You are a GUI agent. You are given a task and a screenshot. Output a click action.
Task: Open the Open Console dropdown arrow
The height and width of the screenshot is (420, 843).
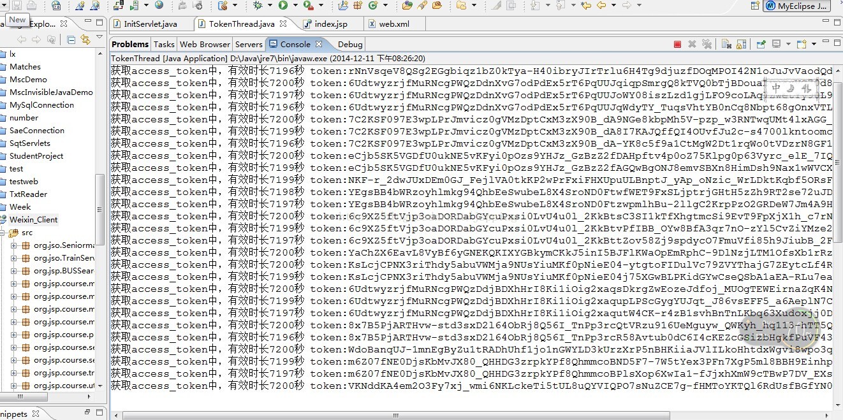[814, 44]
